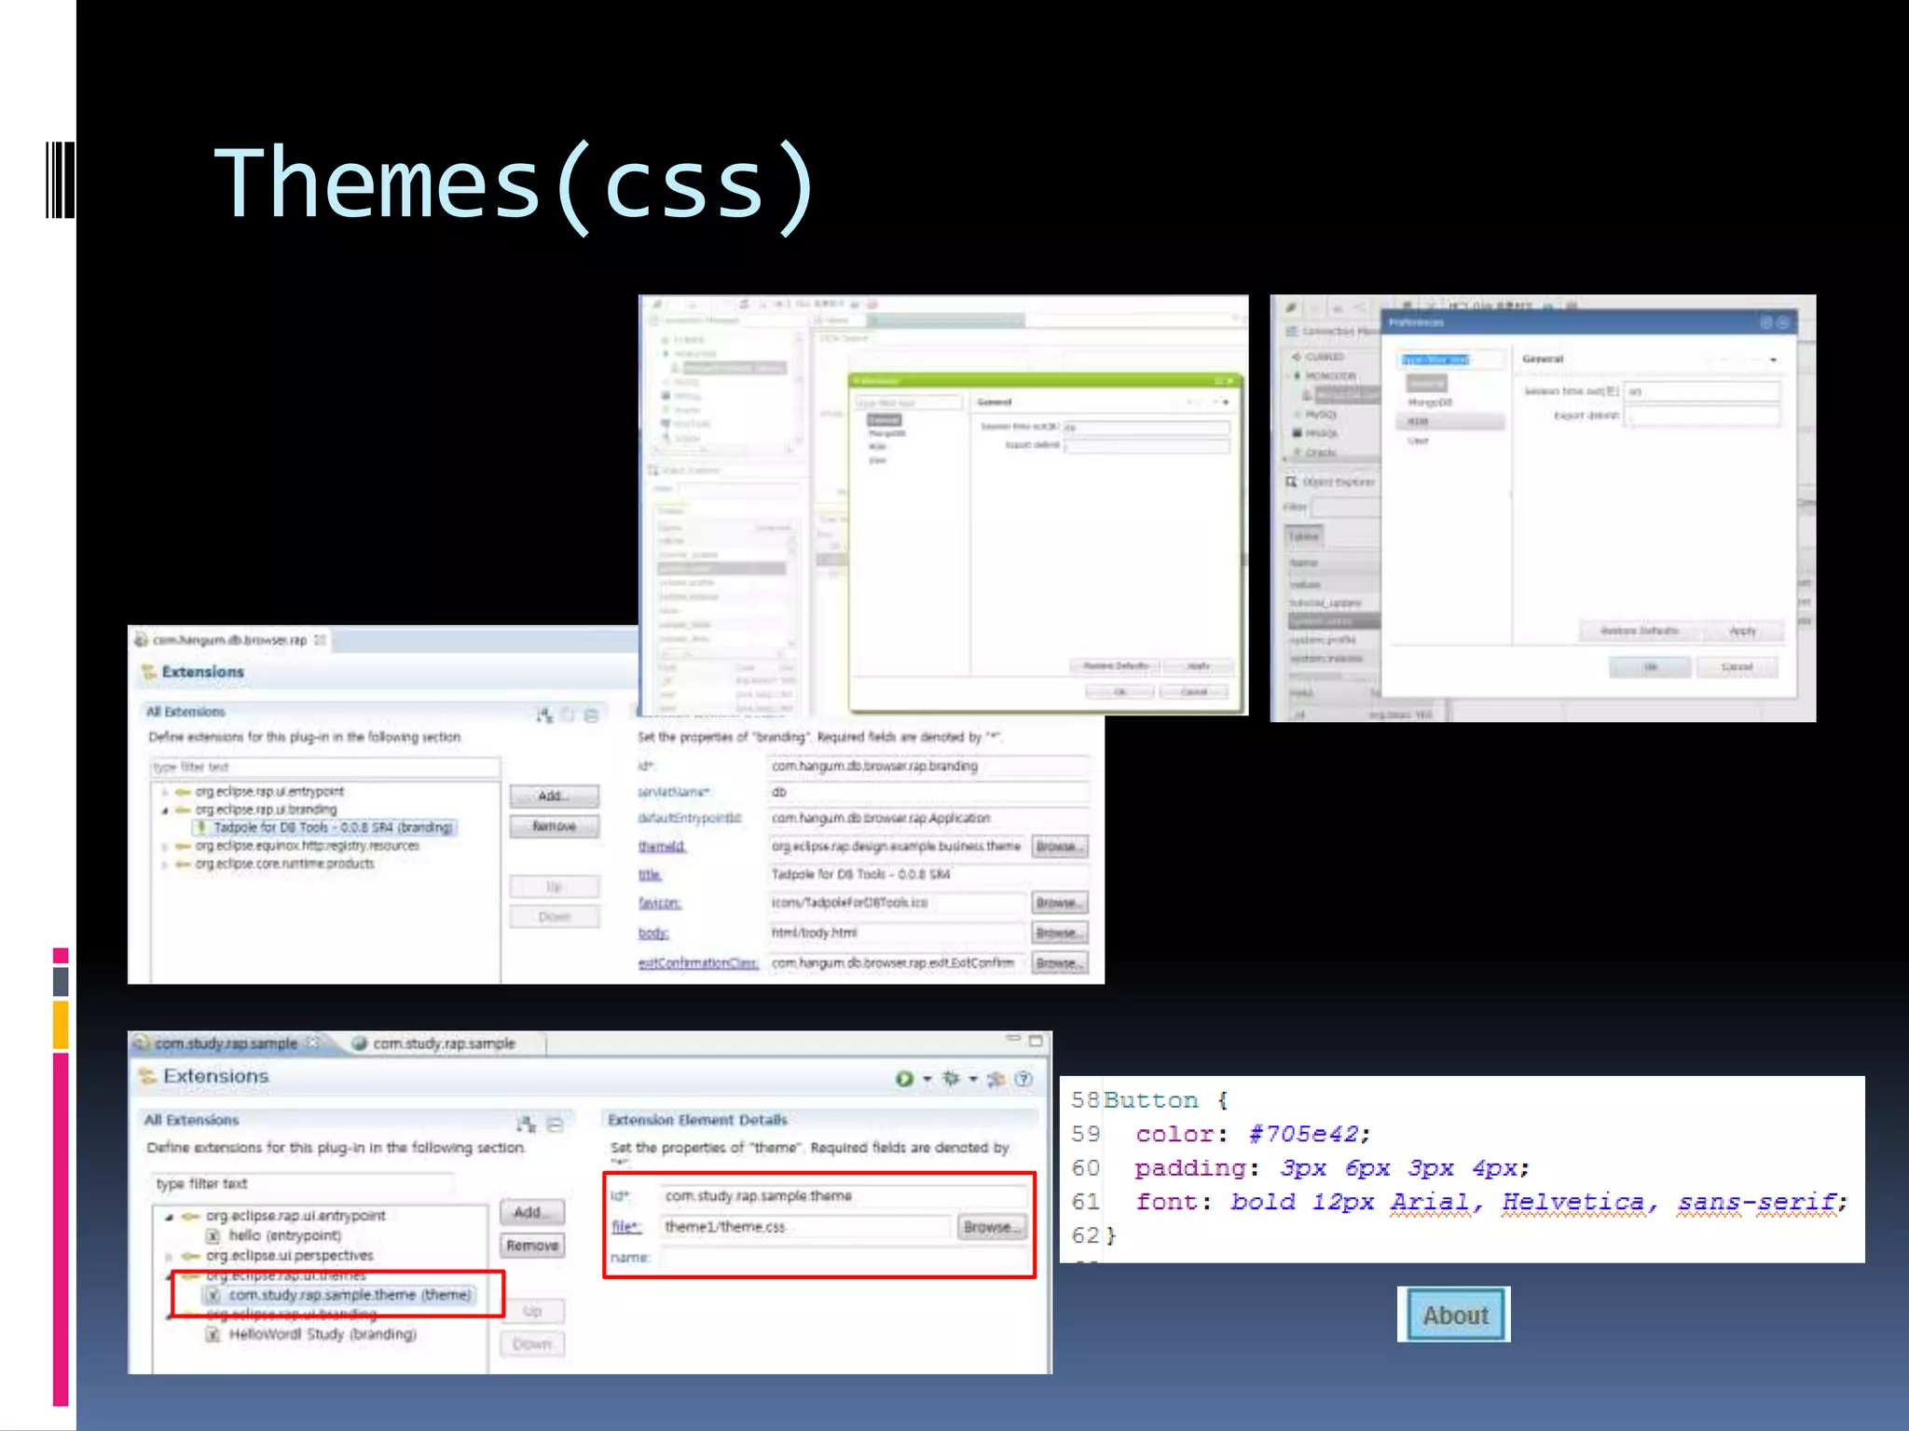Select User in blue Preferences dialog tree
1909x1431 pixels.
(x=1418, y=441)
